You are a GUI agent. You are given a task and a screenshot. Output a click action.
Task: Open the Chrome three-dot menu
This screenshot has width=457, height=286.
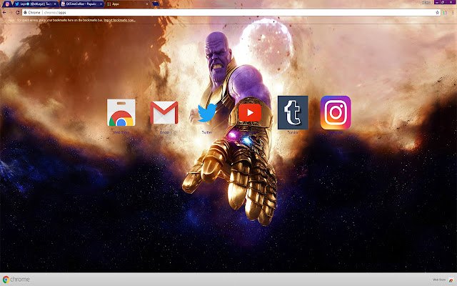click(453, 13)
